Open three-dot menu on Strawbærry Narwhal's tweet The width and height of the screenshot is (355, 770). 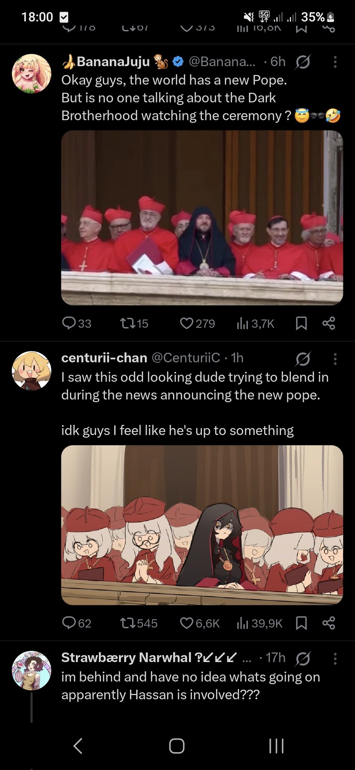click(335, 658)
